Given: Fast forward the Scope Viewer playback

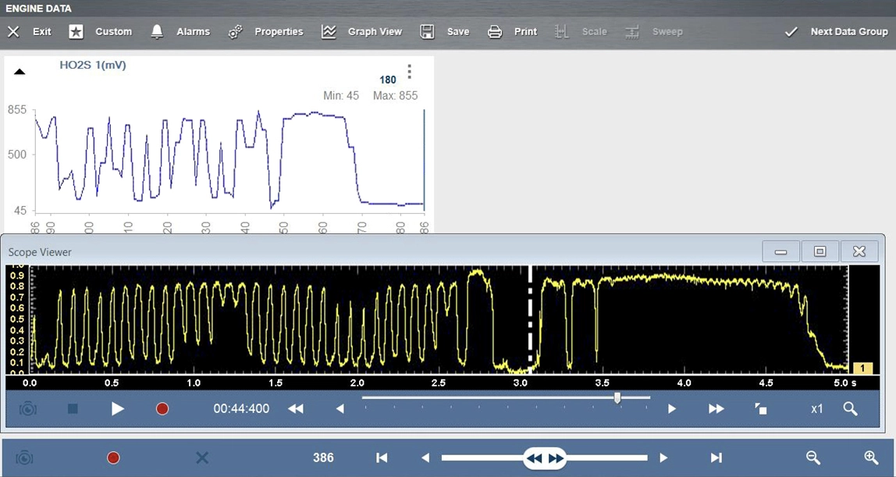Looking at the screenshot, I should (x=716, y=408).
